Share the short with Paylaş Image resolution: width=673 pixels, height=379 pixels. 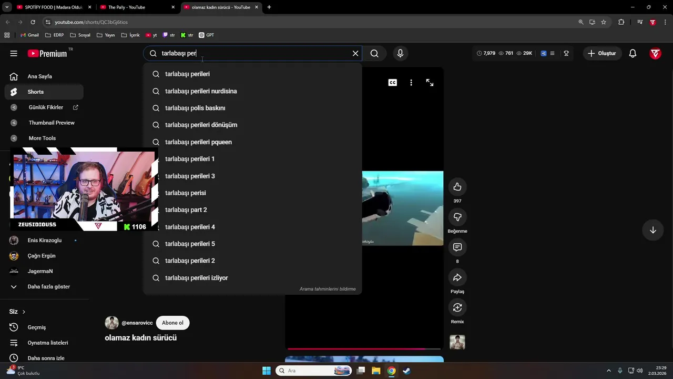pyautogui.click(x=457, y=277)
